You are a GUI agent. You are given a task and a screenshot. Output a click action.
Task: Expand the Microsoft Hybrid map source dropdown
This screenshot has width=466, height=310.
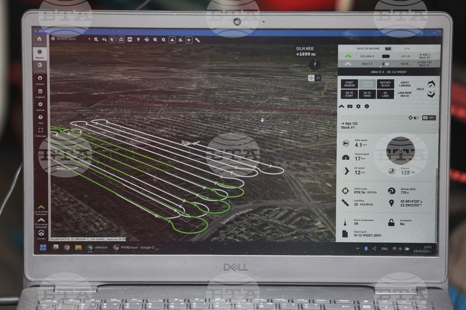pos(89,39)
